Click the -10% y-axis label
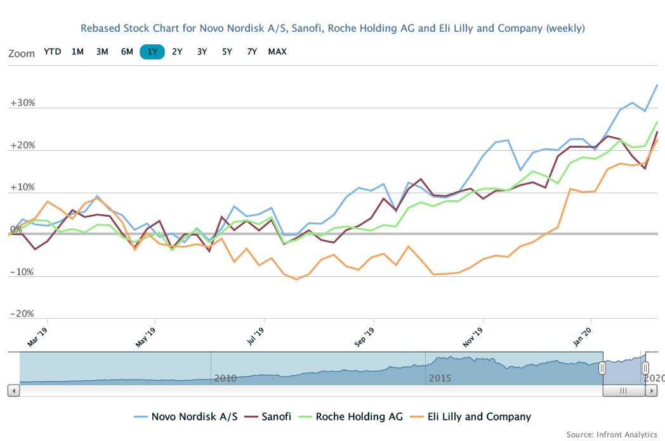 coord(22,272)
